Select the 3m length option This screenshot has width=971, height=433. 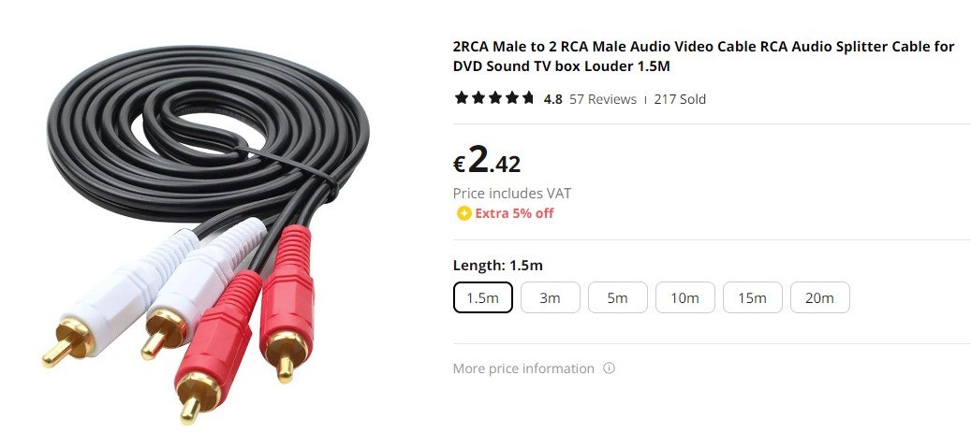tap(551, 297)
